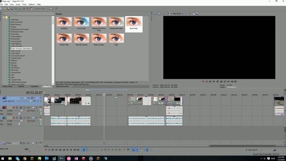Choose the Invert Color preset thumbnail
The width and height of the screenshot is (286, 161).
[x=81, y=22]
